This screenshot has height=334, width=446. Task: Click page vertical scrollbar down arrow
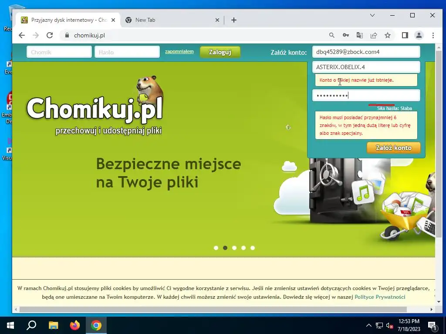[x=439, y=302]
